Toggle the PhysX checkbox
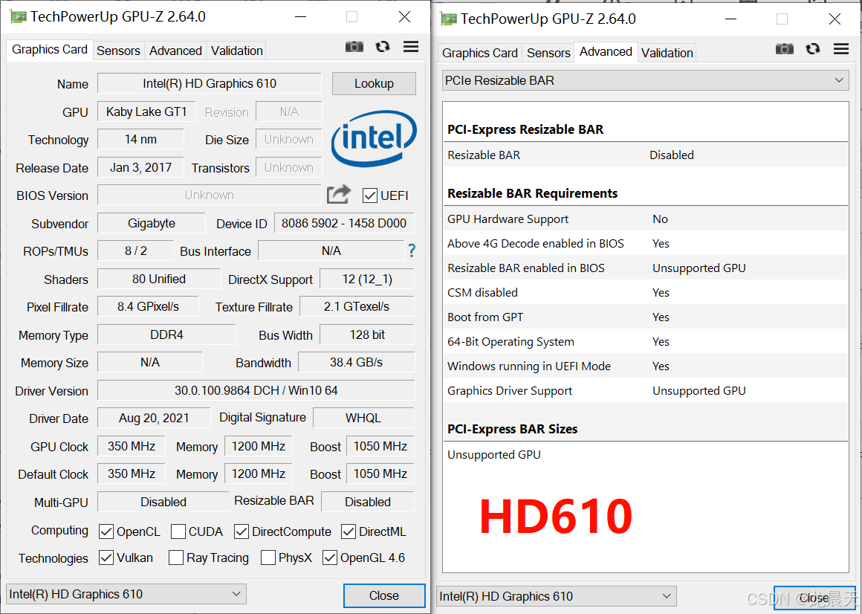 (x=268, y=558)
